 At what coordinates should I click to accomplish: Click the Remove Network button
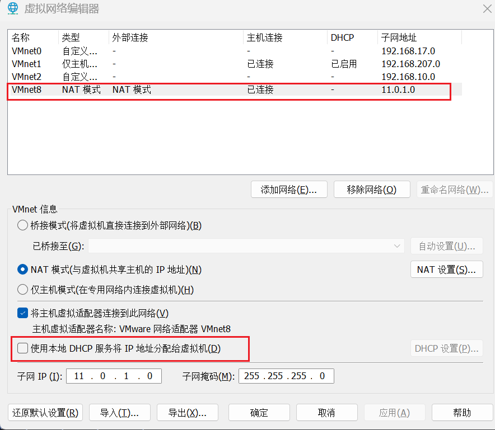pyautogui.click(x=371, y=190)
